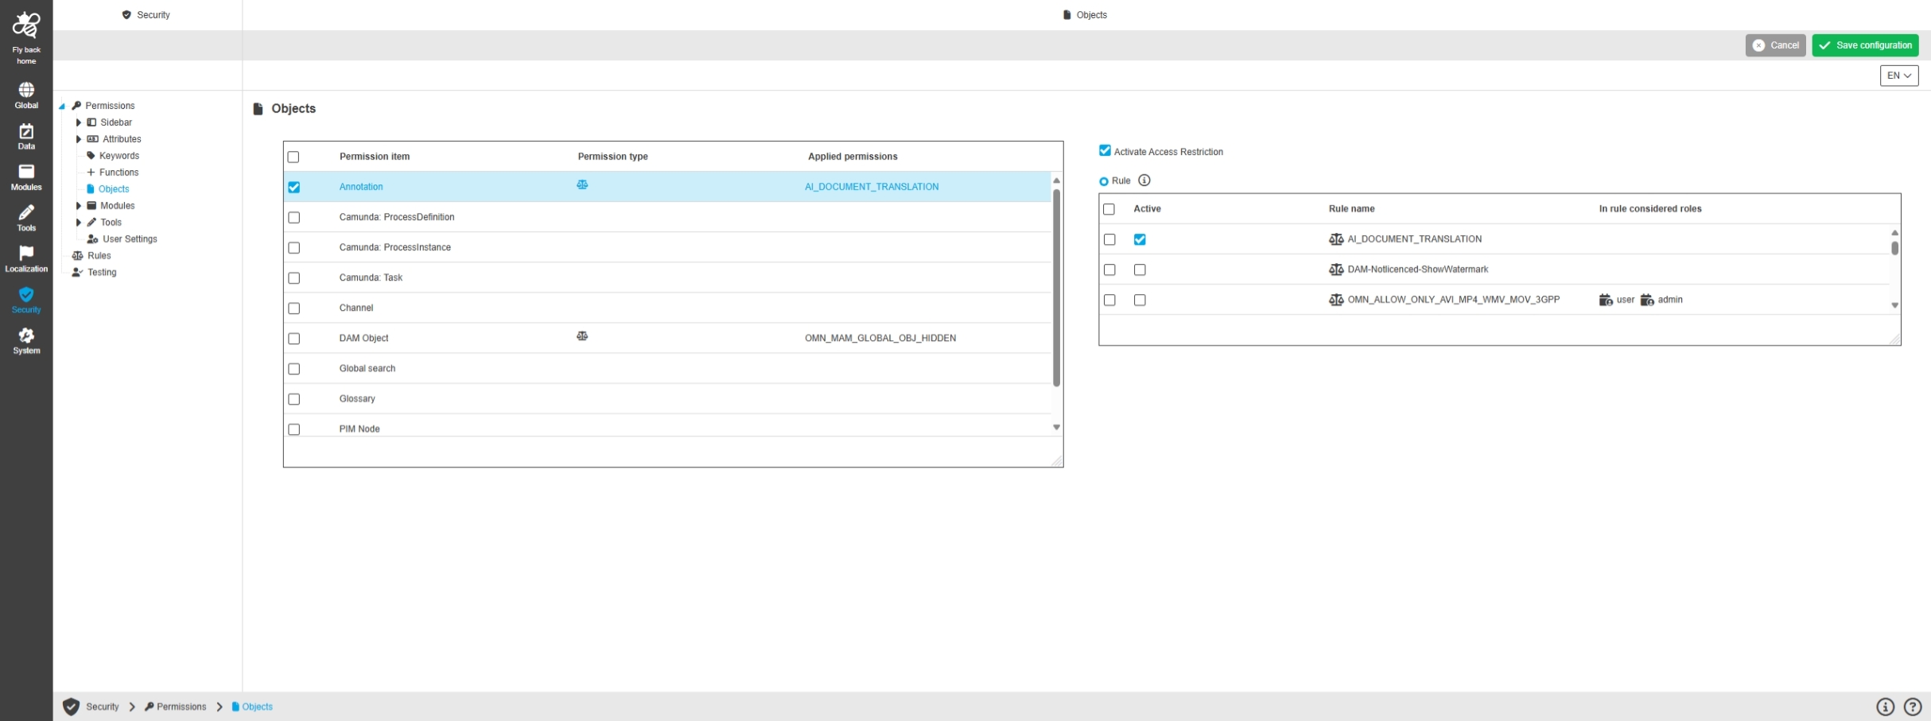The image size is (1931, 721).
Task: Click the permission type icon for DAM Object
Action: [582, 336]
